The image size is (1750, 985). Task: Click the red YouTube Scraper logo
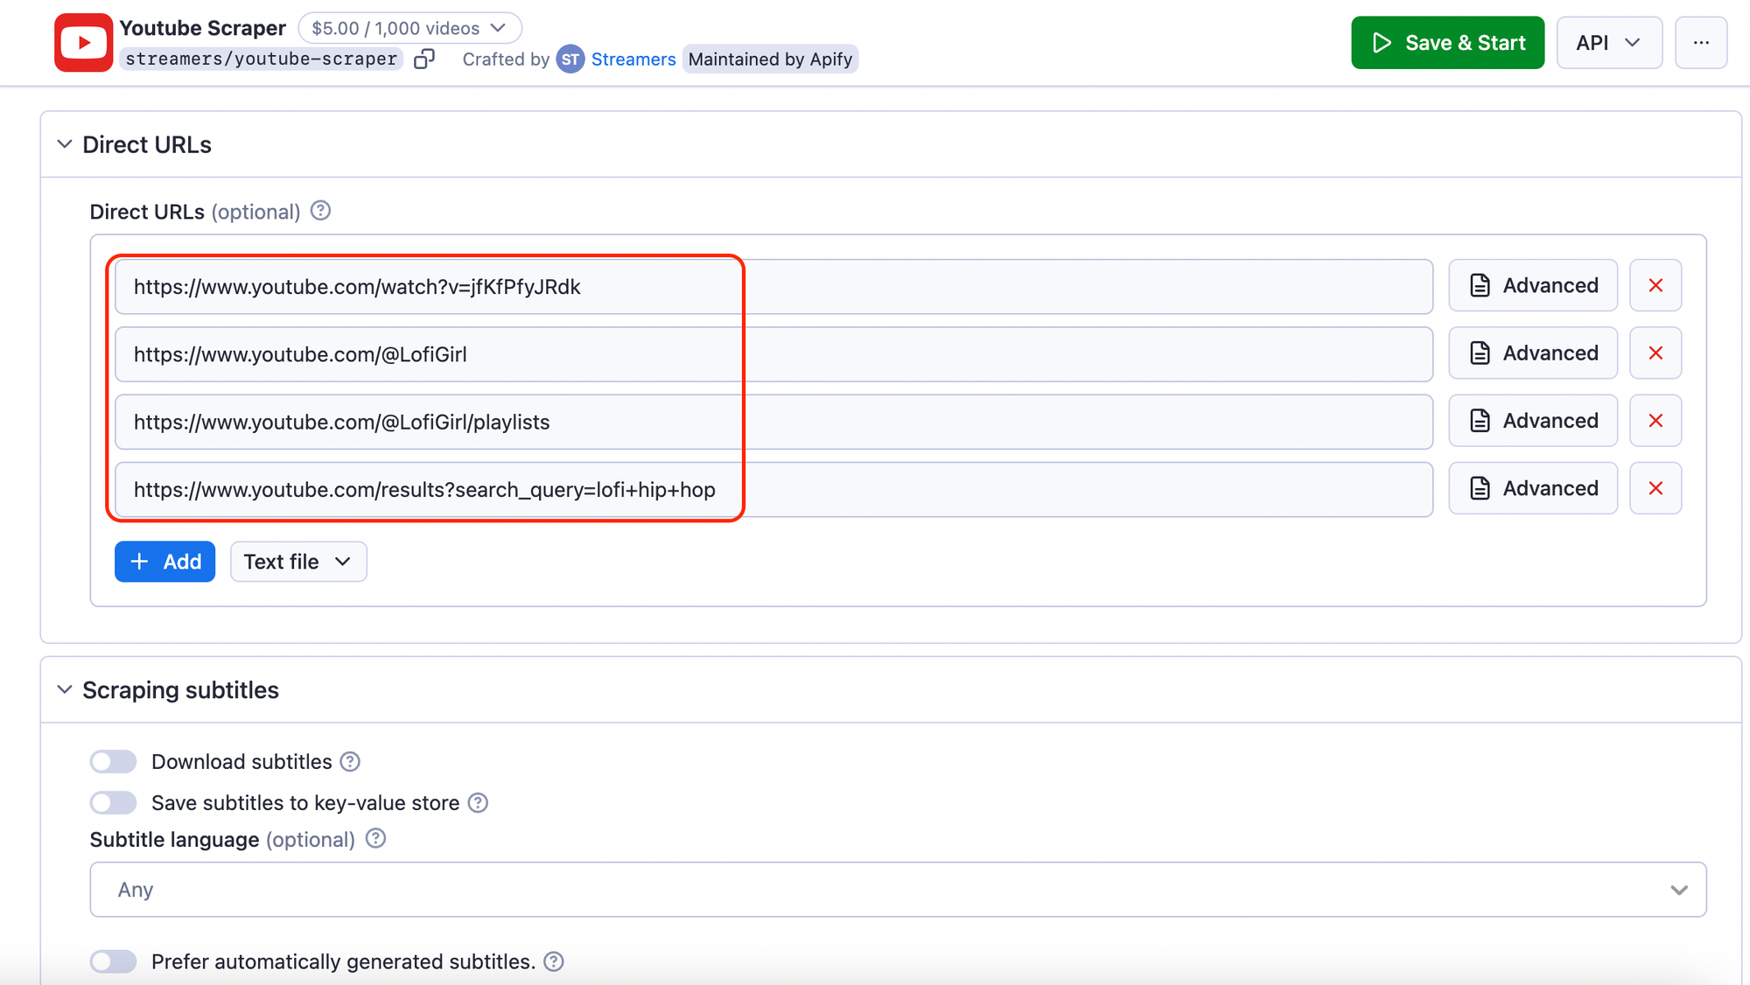coord(84,41)
